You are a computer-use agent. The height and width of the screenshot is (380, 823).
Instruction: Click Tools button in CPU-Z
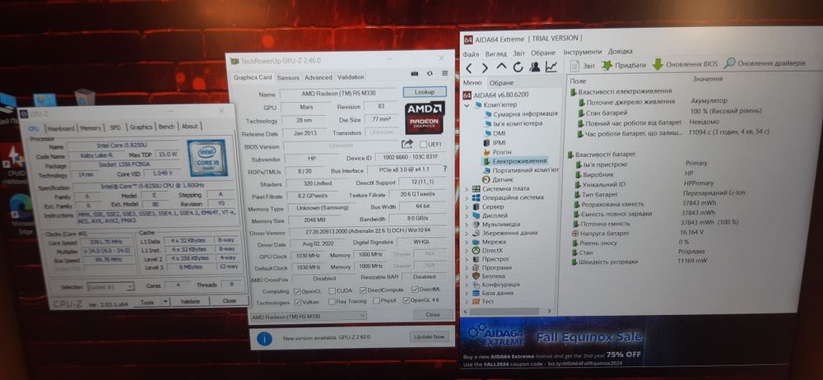point(147,303)
